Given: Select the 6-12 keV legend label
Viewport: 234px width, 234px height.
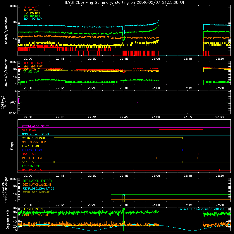Looking at the screenshot, I should click(31, 10).
